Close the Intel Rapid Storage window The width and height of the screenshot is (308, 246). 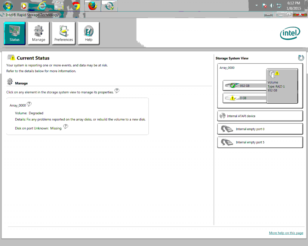pos(300,14)
